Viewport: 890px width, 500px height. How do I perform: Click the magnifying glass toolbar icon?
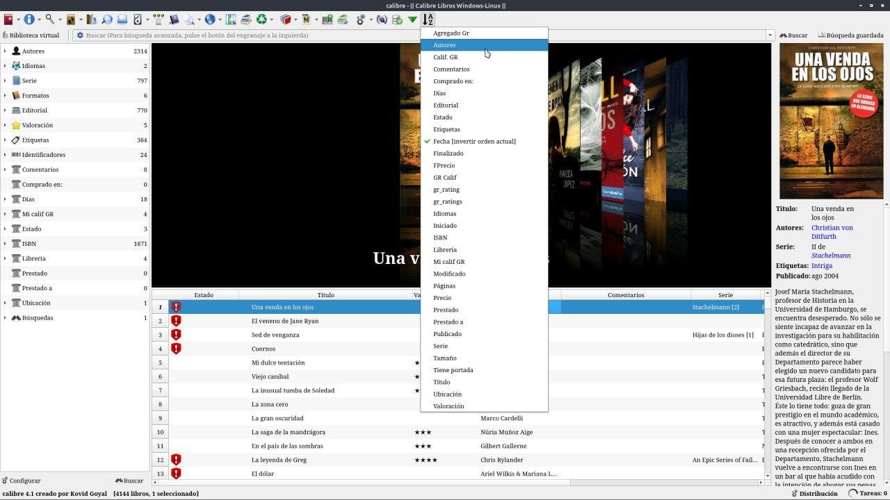coord(50,20)
